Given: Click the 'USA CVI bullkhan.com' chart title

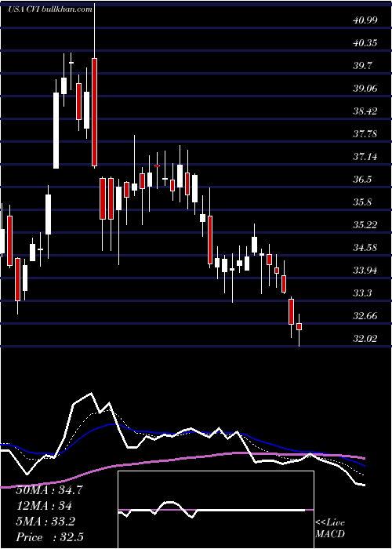Looking at the screenshot, I should 50,9.
